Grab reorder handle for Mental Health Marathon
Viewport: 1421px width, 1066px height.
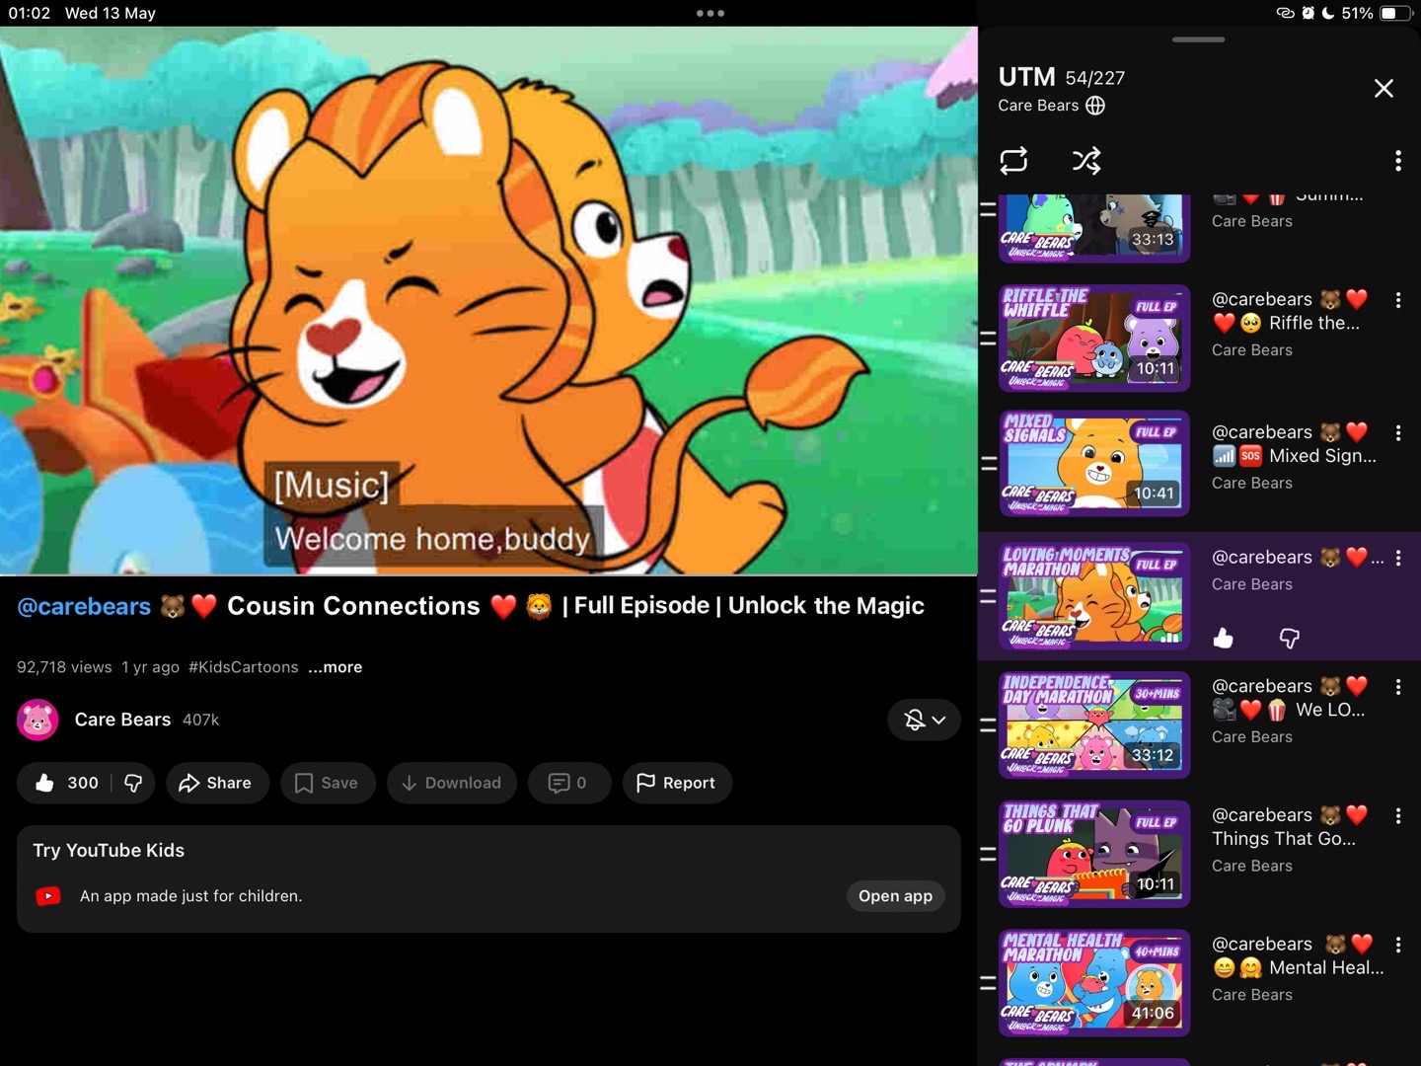click(x=988, y=983)
